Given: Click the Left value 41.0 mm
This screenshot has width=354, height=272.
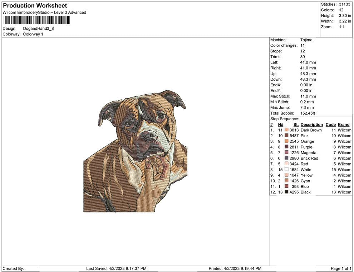Looking at the screenshot, I should 308,62.
